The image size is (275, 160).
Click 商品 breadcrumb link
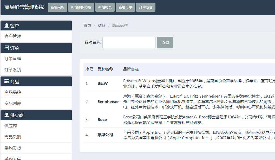102,25
